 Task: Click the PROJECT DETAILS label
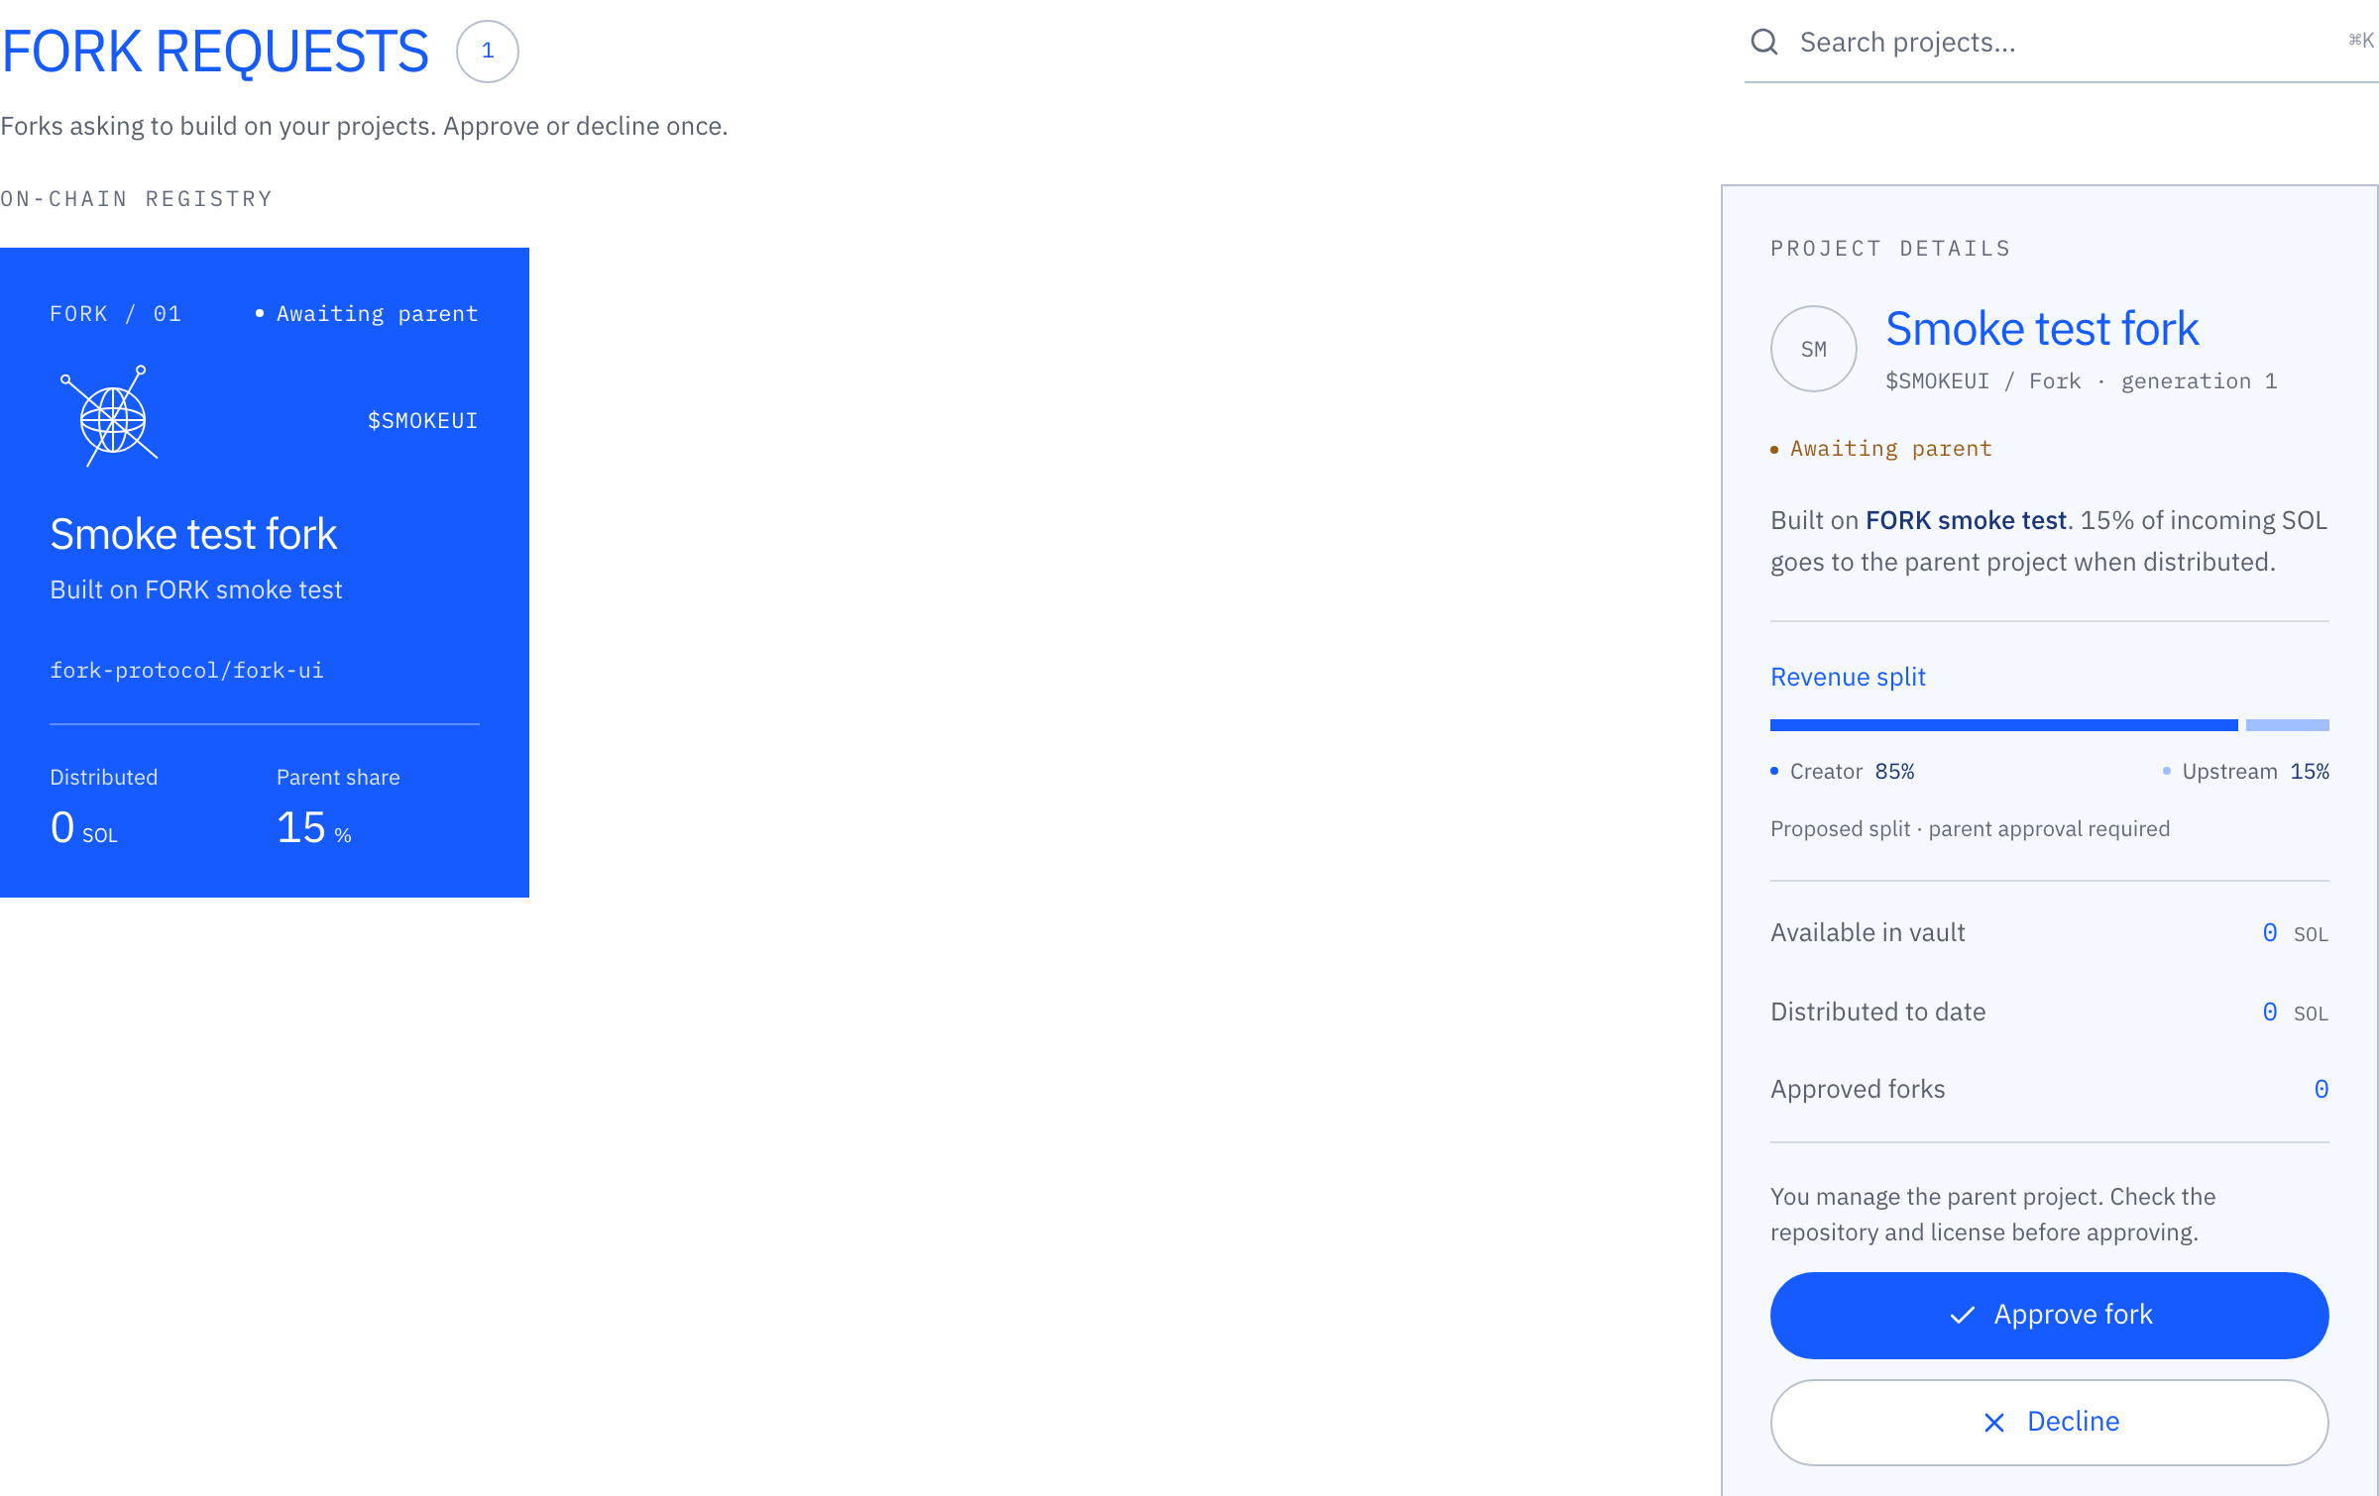pos(1890,249)
